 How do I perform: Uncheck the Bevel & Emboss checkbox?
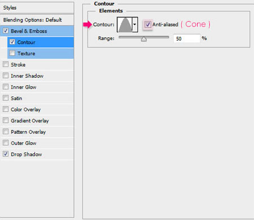click(6, 30)
